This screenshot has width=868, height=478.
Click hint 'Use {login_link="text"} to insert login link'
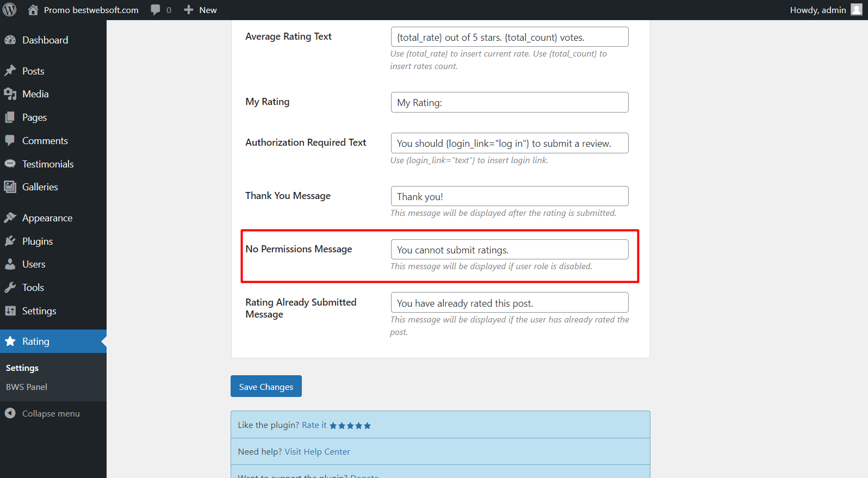point(469,160)
